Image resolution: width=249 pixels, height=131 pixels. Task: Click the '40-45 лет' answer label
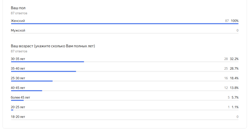point(18,88)
